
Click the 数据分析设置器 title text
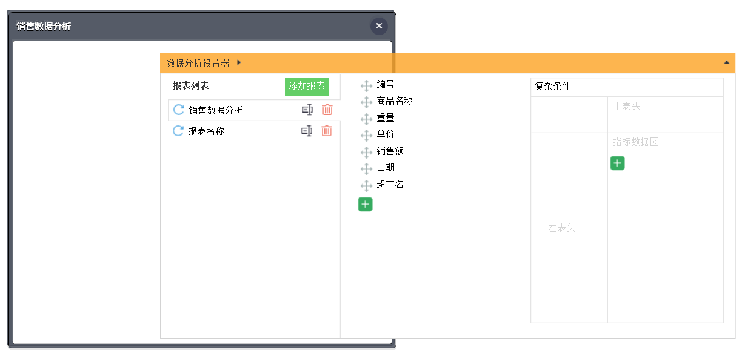tap(198, 62)
